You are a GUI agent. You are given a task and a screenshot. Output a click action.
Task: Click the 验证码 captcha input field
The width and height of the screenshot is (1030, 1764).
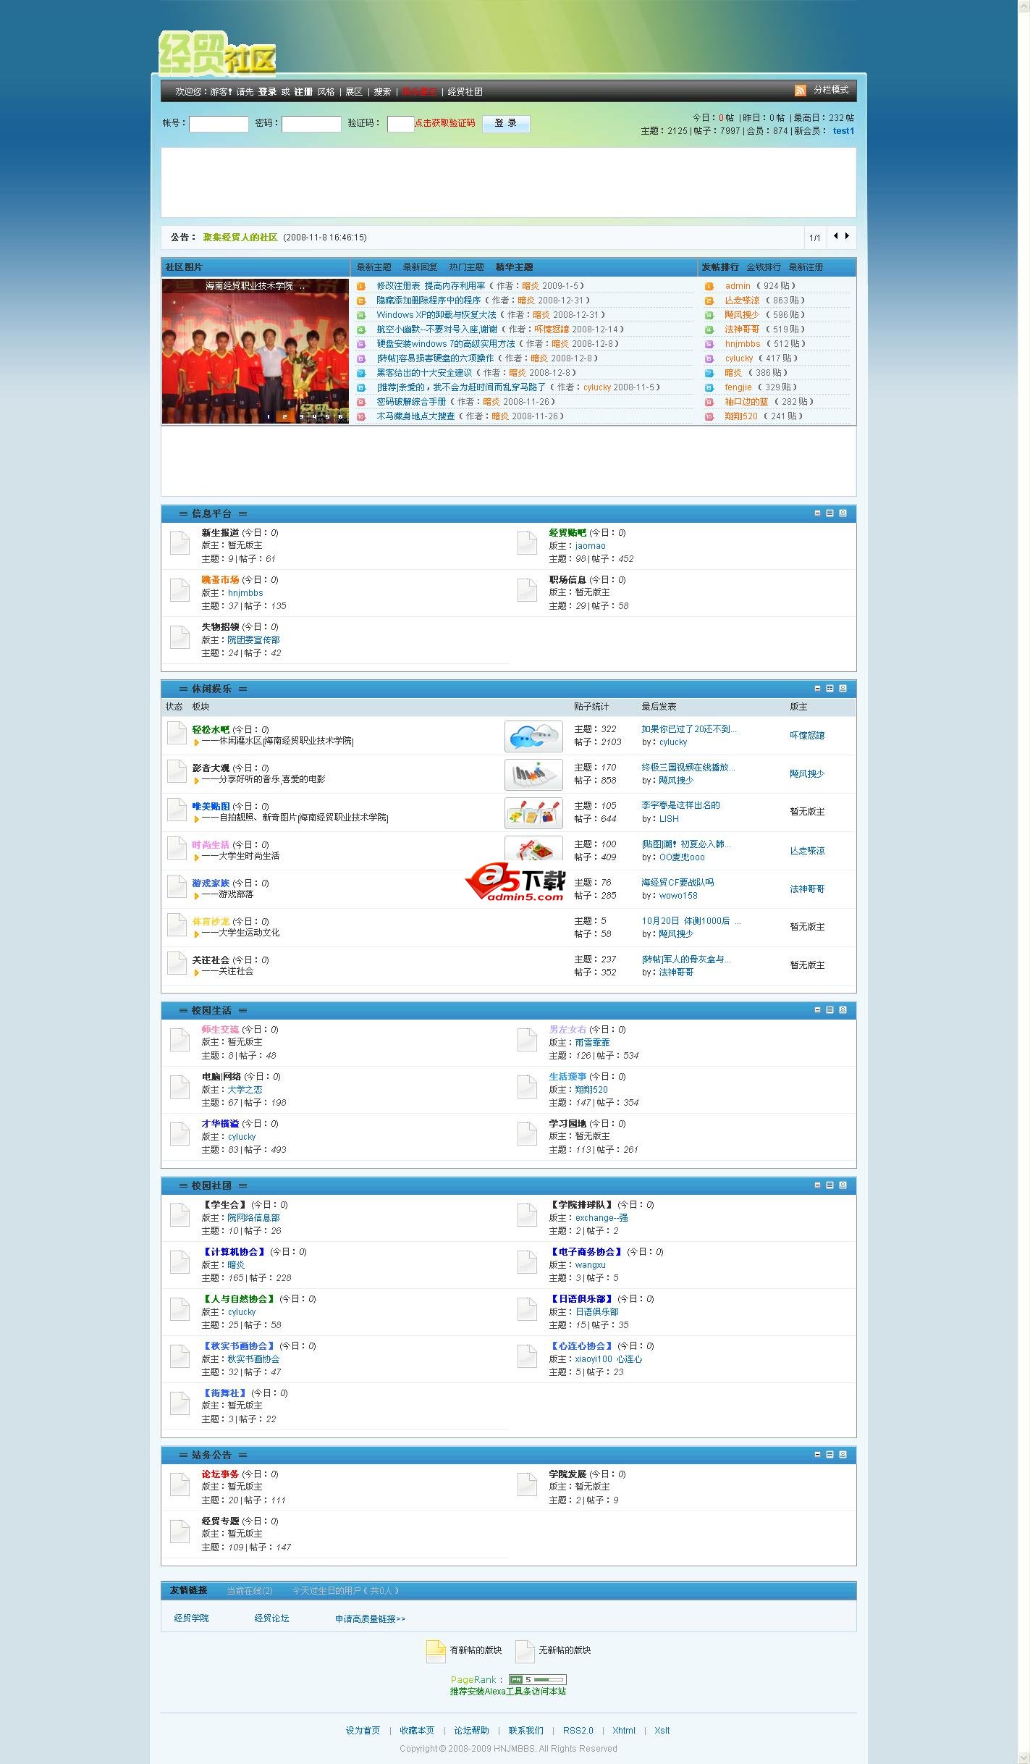tap(400, 124)
